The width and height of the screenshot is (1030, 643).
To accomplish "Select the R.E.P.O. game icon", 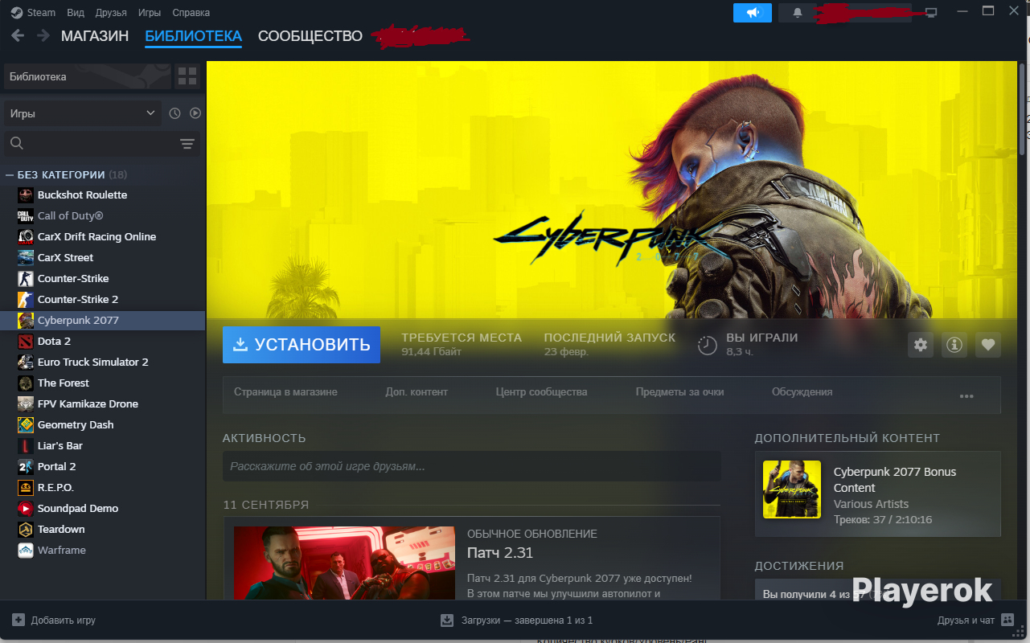I will [25, 488].
